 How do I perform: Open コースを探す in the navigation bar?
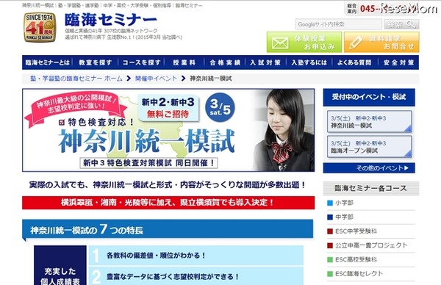[x=141, y=62]
